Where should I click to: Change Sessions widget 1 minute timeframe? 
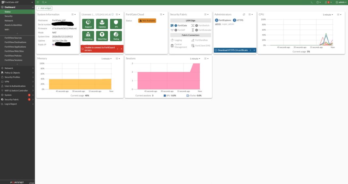tap(195, 59)
